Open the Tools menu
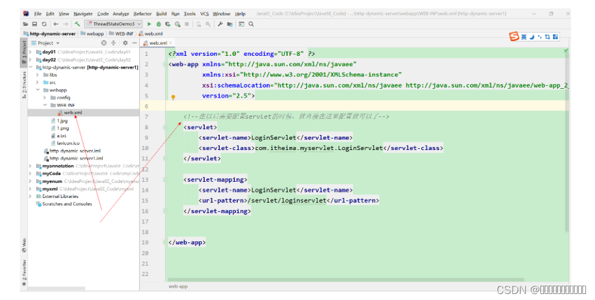The width and height of the screenshot is (595, 300). (x=190, y=14)
